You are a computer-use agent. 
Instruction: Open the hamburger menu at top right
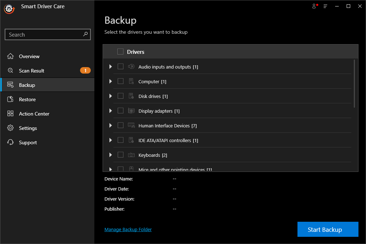(x=325, y=6)
